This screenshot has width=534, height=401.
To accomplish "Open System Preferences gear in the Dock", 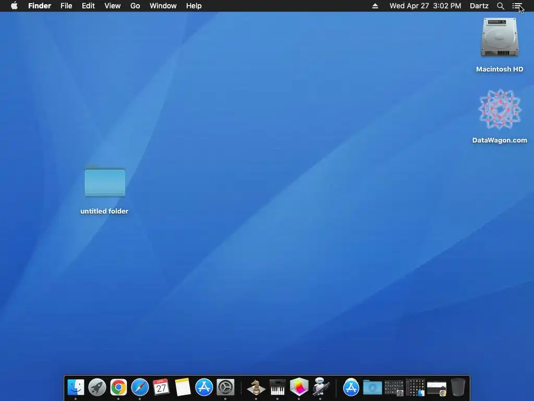I will [225, 387].
